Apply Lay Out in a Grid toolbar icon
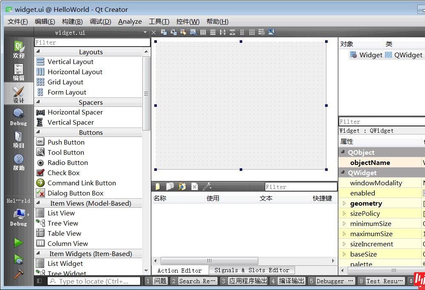 252,32
